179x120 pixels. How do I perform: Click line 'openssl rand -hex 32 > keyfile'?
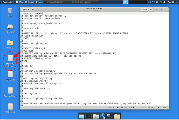coord(42,84)
